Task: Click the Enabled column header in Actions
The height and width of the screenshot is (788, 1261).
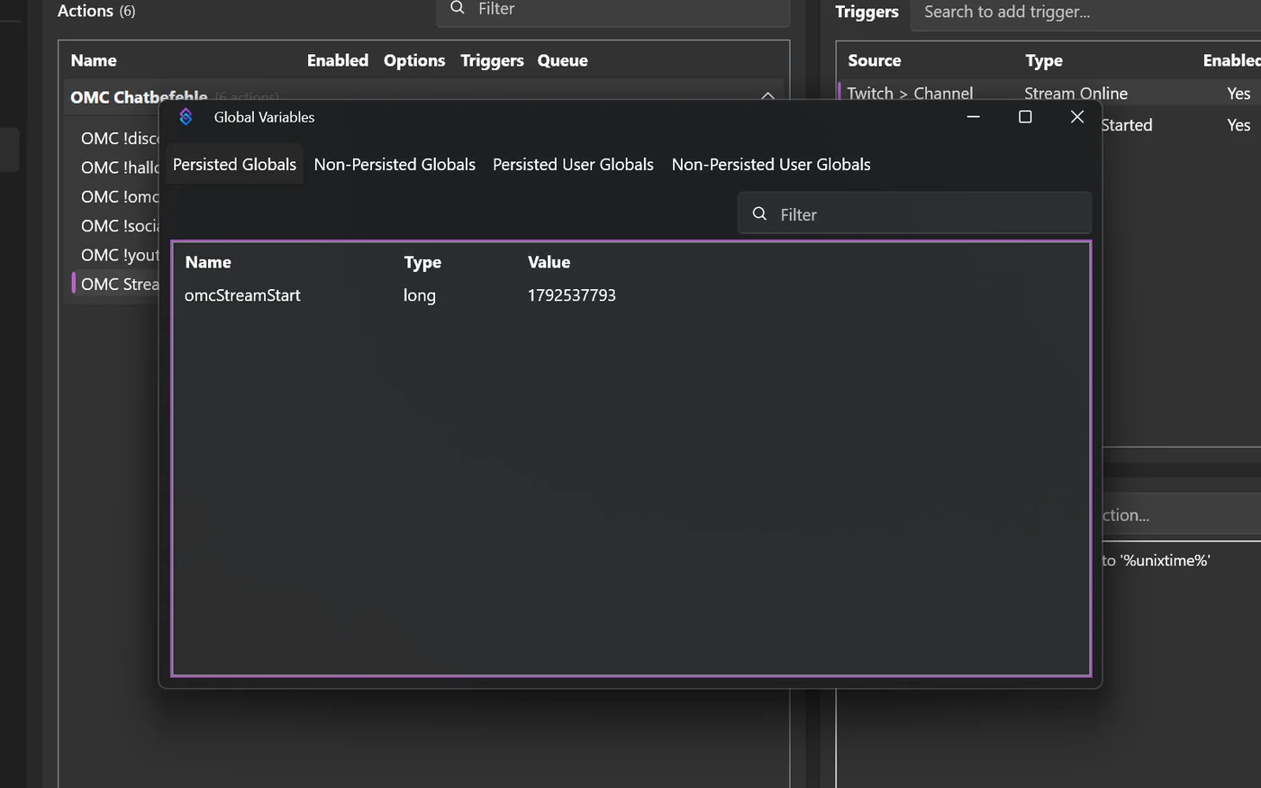Action: [338, 60]
